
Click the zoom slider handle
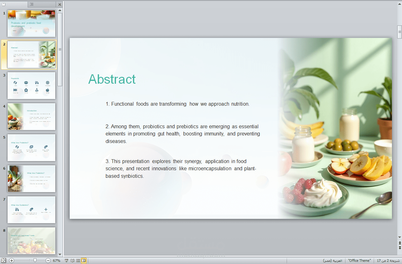(x=35, y=260)
